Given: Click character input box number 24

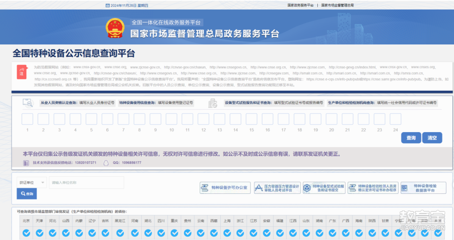Looking at the screenshot, I should click(396, 119).
